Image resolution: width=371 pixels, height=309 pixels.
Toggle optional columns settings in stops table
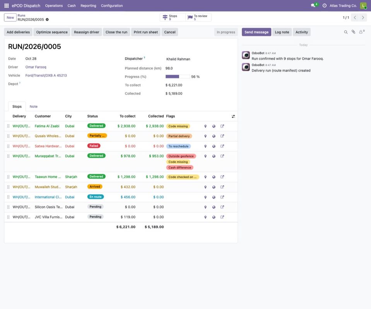click(233, 116)
